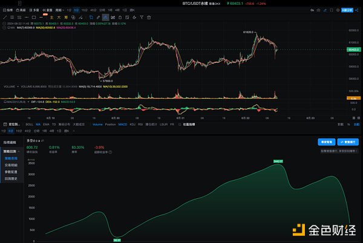Click the edit note tool icon
The height and width of the screenshot is (243, 363).
point(127,18)
